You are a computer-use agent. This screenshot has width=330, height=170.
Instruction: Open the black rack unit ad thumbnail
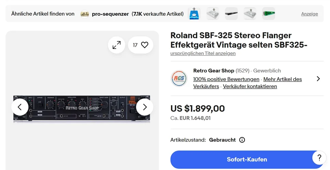point(231,14)
